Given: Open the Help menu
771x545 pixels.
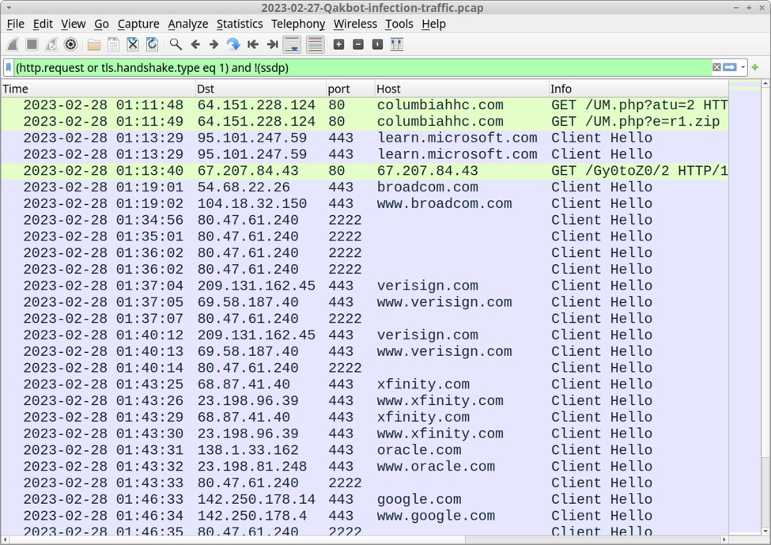Looking at the screenshot, I should (x=433, y=24).
